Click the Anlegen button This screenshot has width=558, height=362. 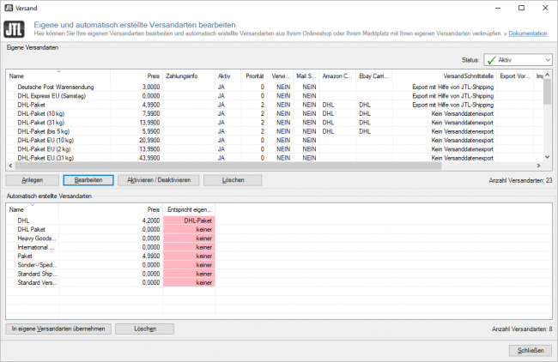pyautogui.click(x=33, y=180)
